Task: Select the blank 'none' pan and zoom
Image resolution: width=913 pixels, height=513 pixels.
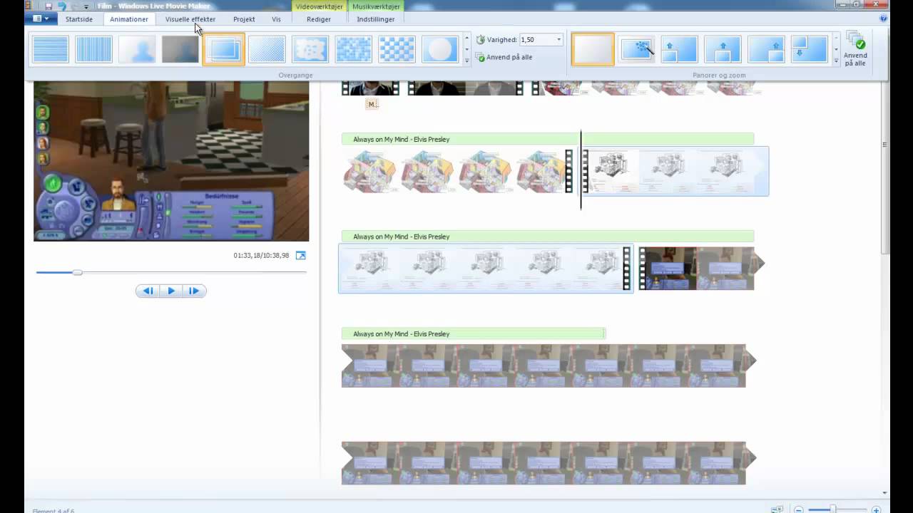Action: tap(593, 49)
